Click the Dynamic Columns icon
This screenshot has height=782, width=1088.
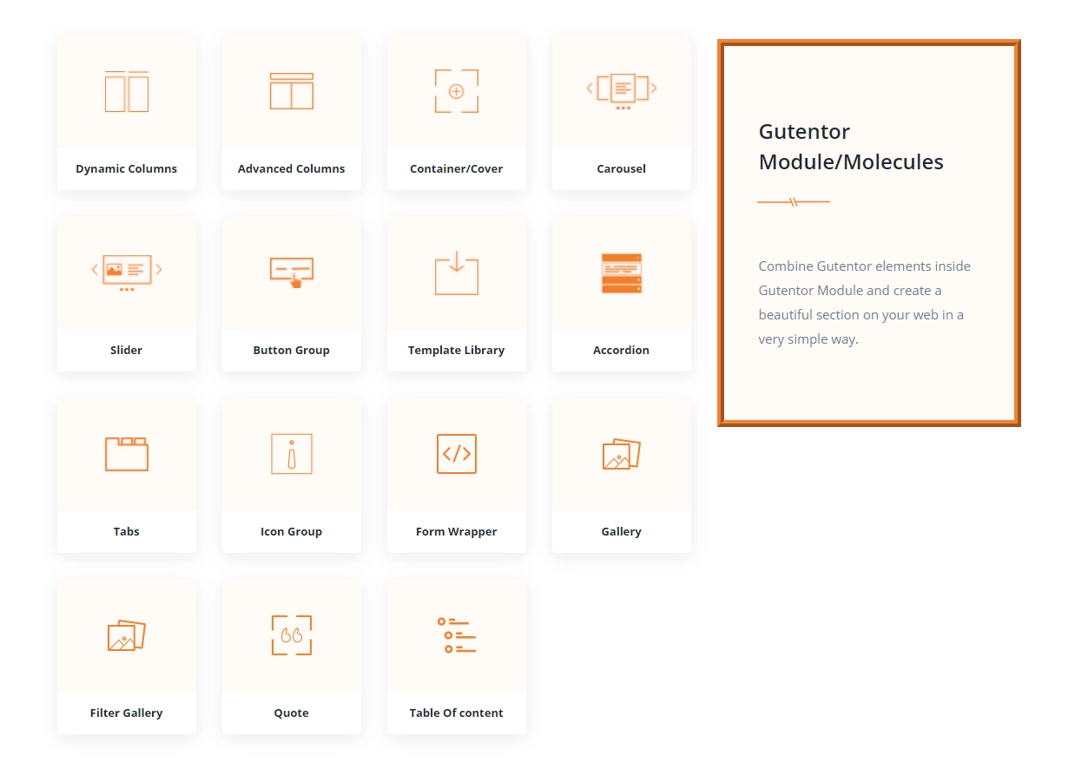pos(127,91)
